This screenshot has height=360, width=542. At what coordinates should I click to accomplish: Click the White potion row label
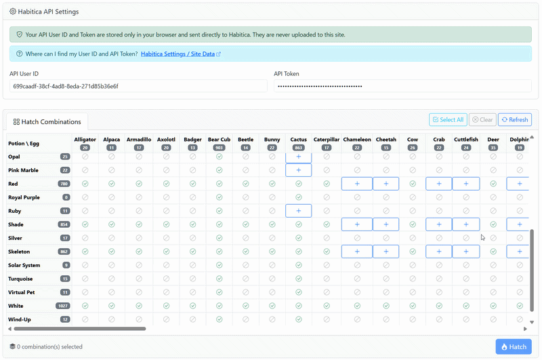coord(16,306)
